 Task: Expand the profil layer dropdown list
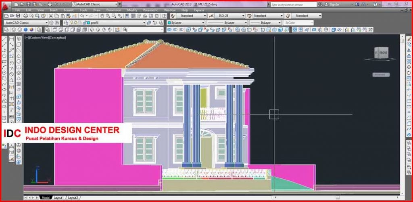[144, 23]
